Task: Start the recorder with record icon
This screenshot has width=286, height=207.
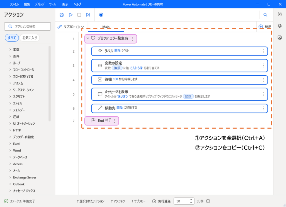Action: point(101,15)
